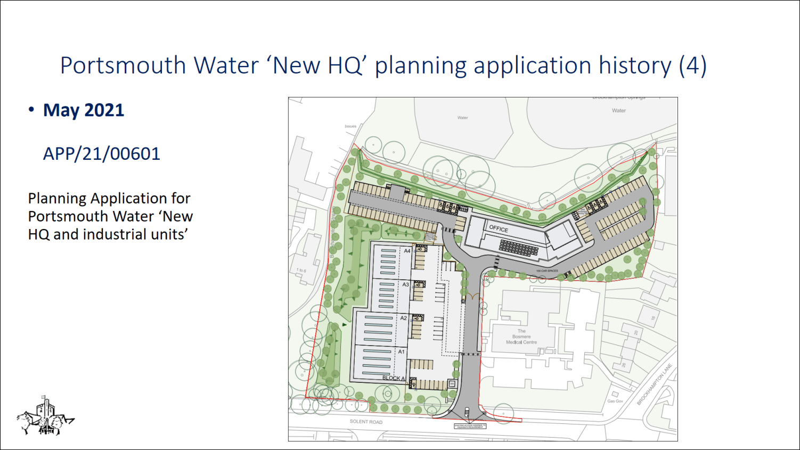Click the '100 CAR SPACES' label below office
This screenshot has width=800, height=450.
547,271
